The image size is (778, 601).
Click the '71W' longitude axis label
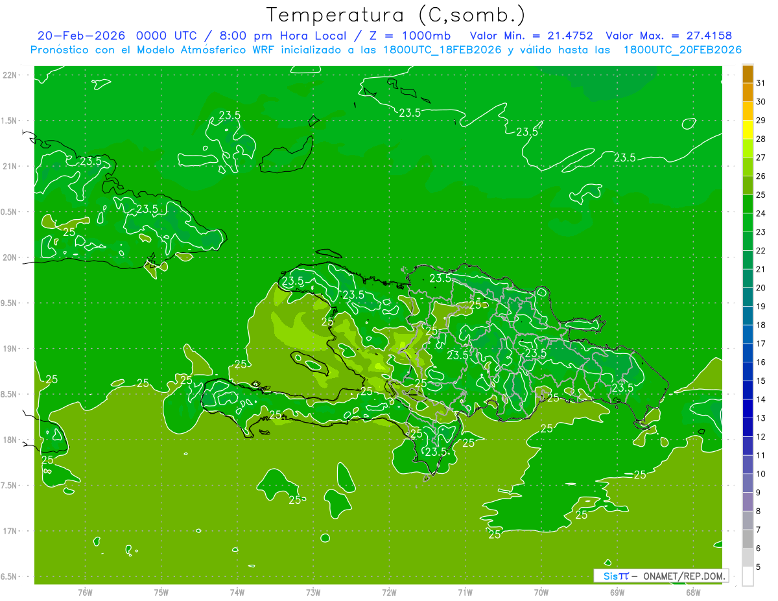point(465,593)
